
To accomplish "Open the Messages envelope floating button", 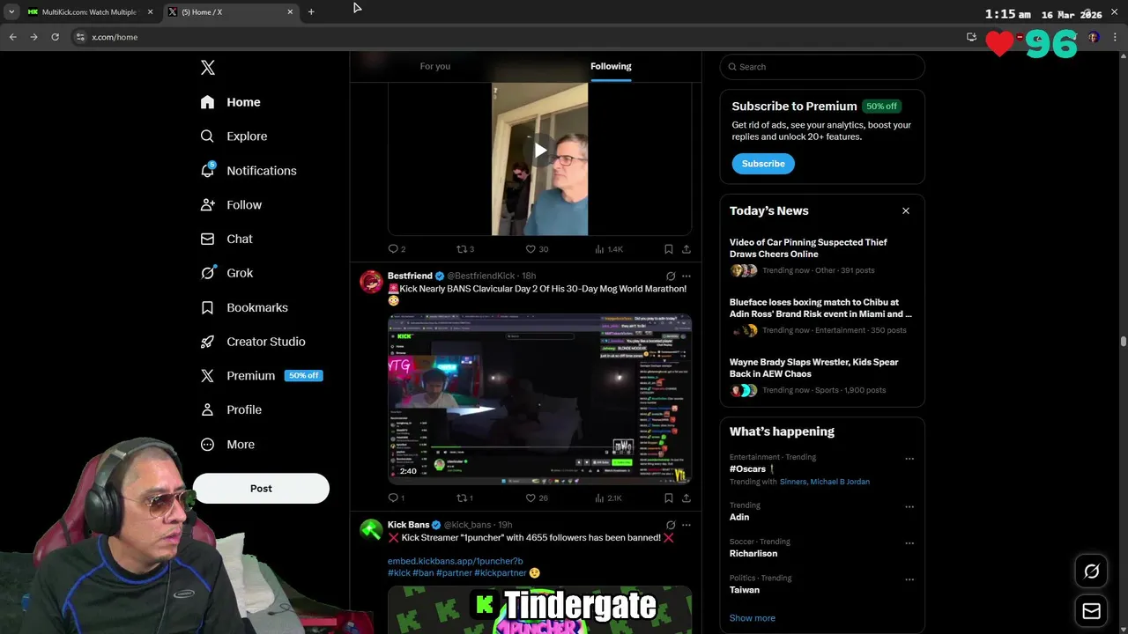I will (x=1091, y=611).
